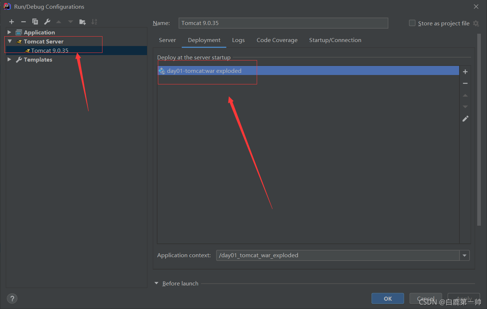Image resolution: width=487 pixels, height=309 pixels.
Task: Confirm with OK button
Action: pos(388,298)
